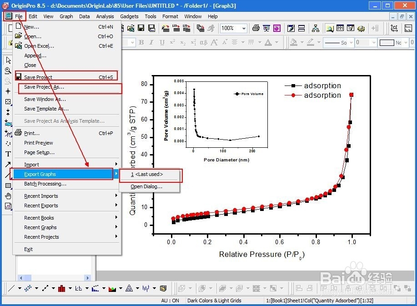Image resolution: width=417 pixels, height=306 pixels.
Task: Click the Print toolbar icon
Action: tap(256, 28)
